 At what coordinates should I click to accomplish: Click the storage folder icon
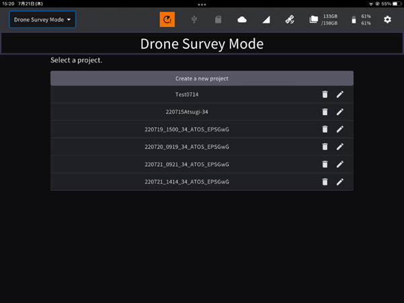pos(313,19)
